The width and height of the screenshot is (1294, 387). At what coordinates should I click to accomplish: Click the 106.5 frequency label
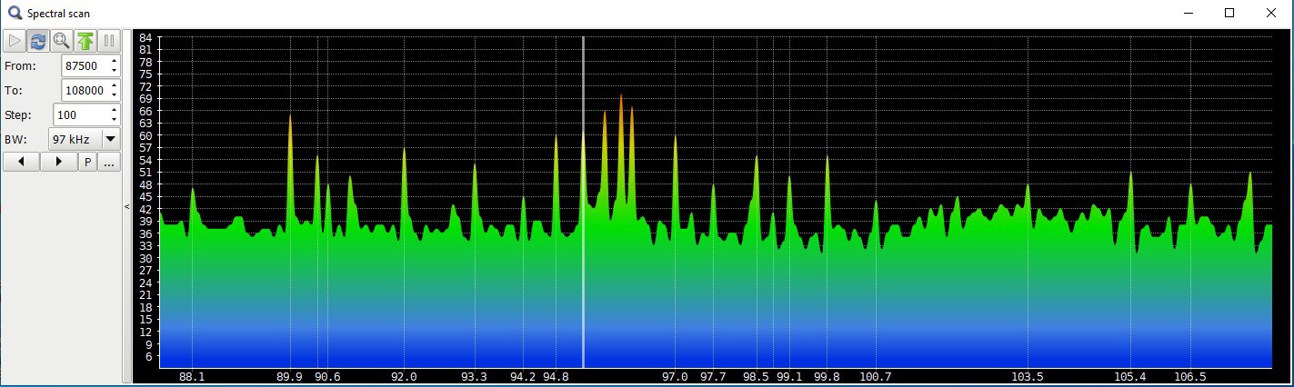(x=1190, y=376)
